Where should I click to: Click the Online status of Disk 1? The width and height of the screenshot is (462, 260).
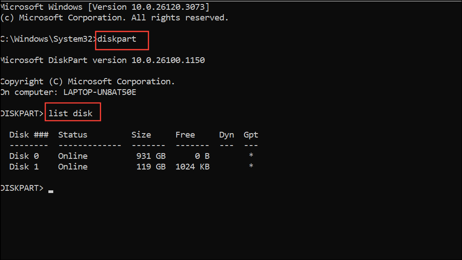click(x=73, y=166)
